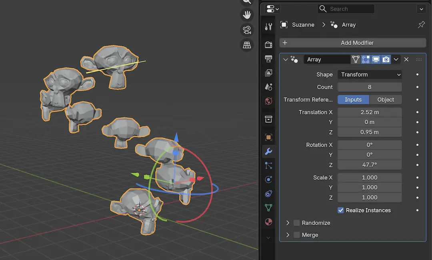
Task: Select Object as transform reference
Action: click(x=386, y=100)
